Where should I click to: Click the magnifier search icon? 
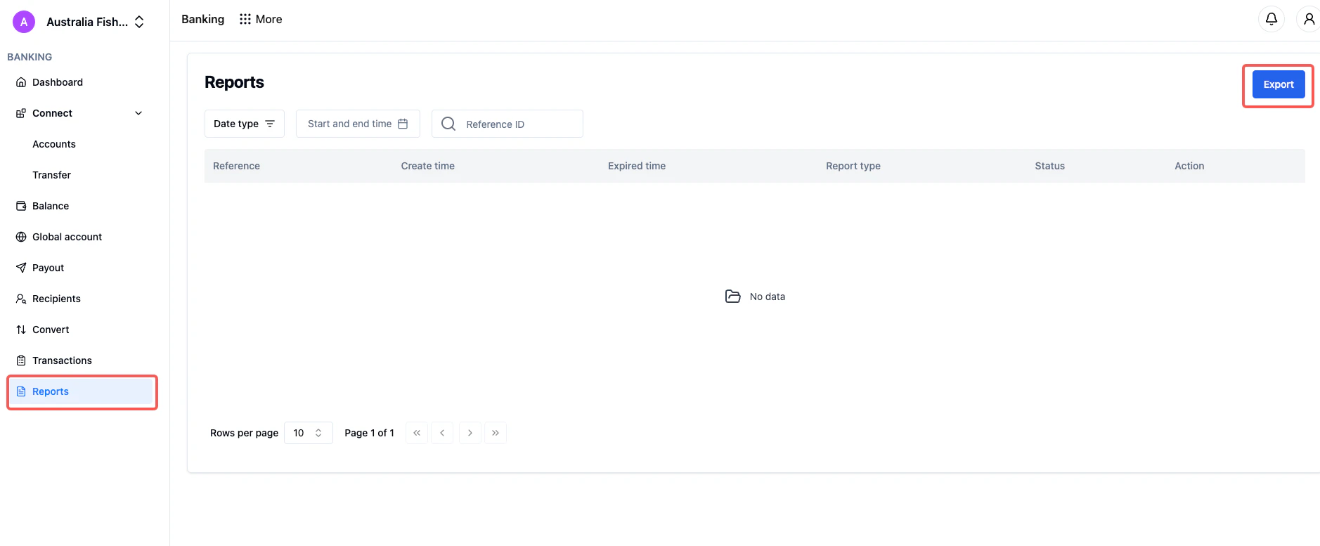click(x=448, y=124)
